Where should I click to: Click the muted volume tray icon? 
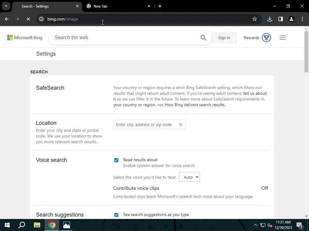point(270,225)
